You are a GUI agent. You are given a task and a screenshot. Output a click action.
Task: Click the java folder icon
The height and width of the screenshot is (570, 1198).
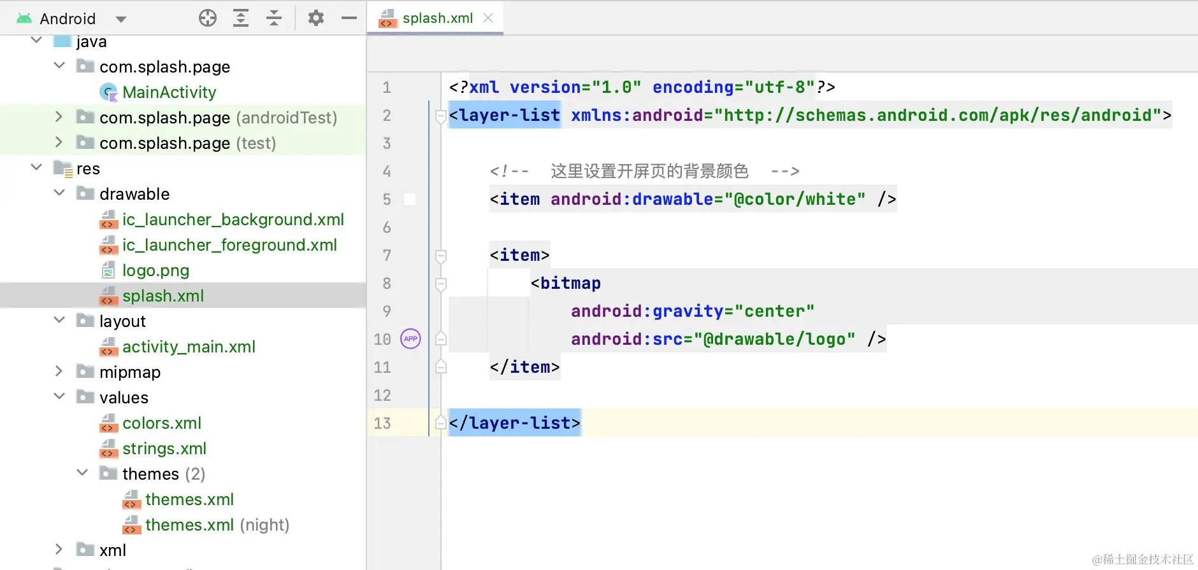tap(62, 41)
